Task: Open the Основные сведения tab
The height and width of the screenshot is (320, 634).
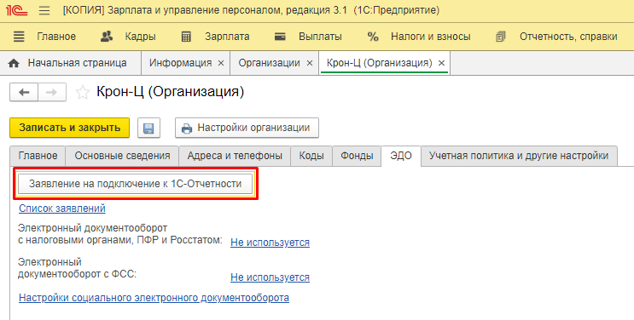Action: 122,156
